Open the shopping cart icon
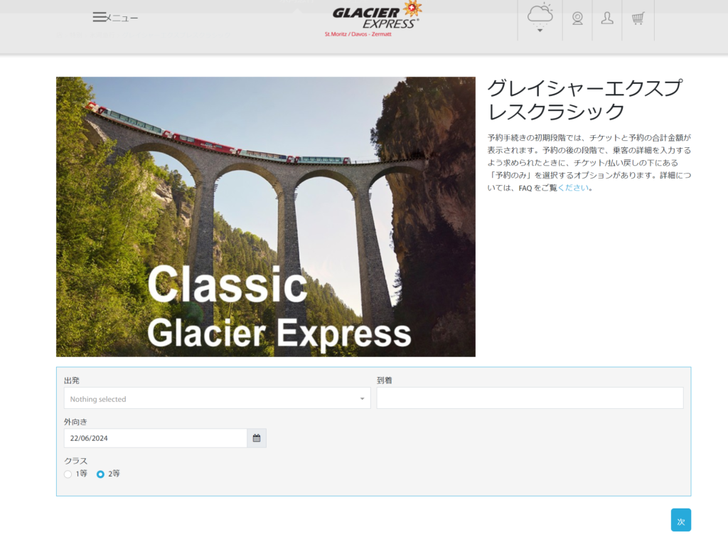The height and width of the screenshot is (537, 728). [638, 18]
